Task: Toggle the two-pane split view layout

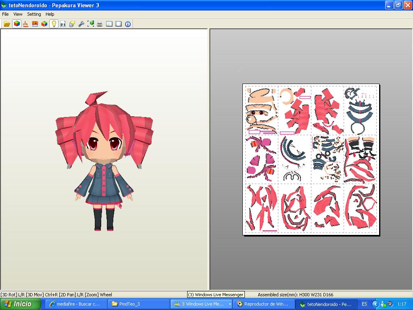Action: click(109, 24)
